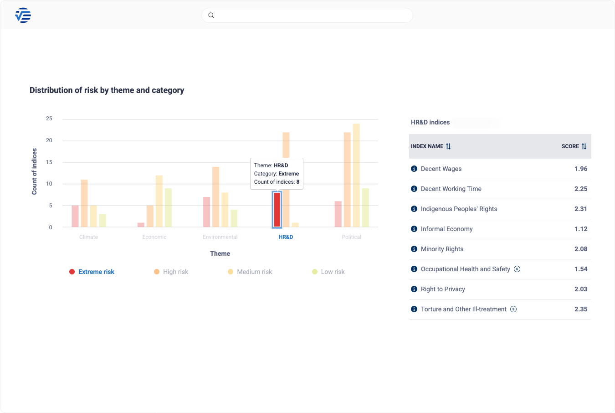Open info icon for Decent Wages

click(x=414, y=169)
